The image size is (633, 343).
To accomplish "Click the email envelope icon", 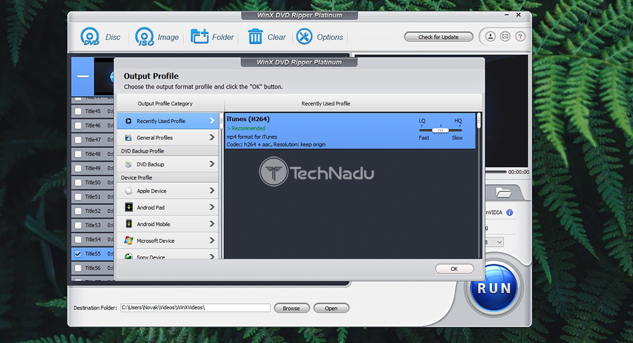I will point(505,37).
